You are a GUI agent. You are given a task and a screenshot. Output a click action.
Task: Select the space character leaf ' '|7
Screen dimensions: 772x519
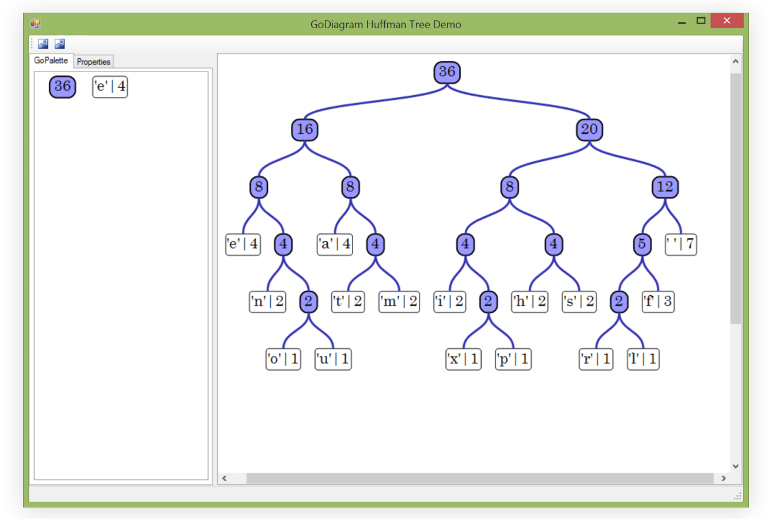[681, 244]
